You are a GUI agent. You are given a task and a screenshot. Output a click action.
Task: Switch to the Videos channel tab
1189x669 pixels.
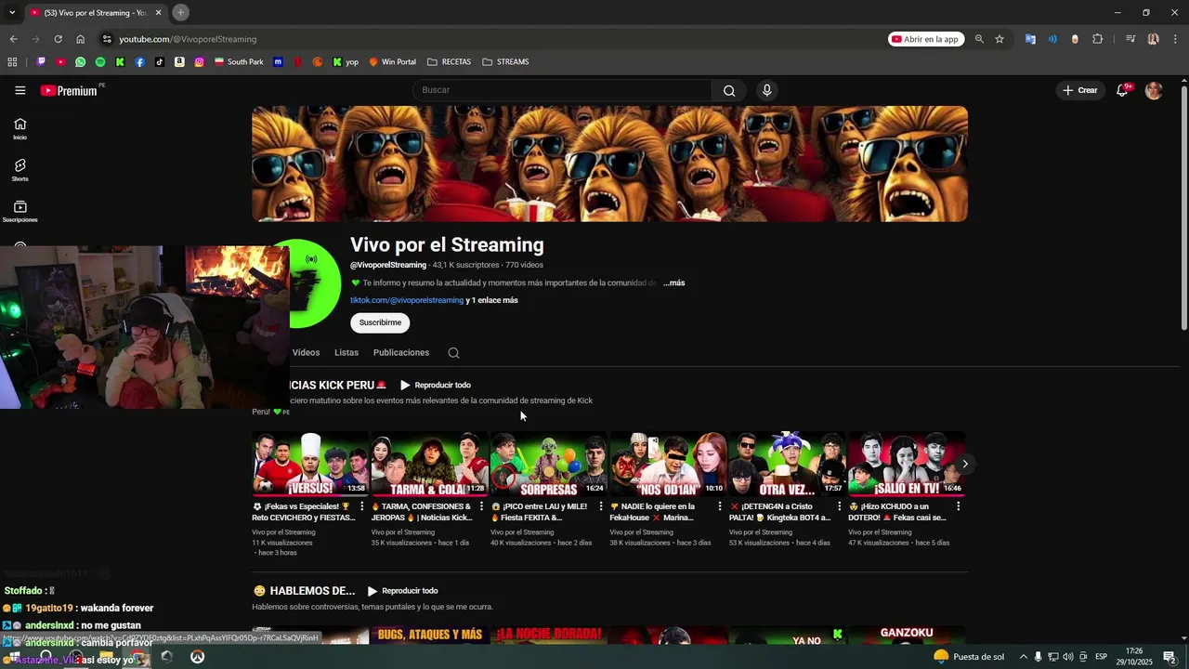(306, 353)
